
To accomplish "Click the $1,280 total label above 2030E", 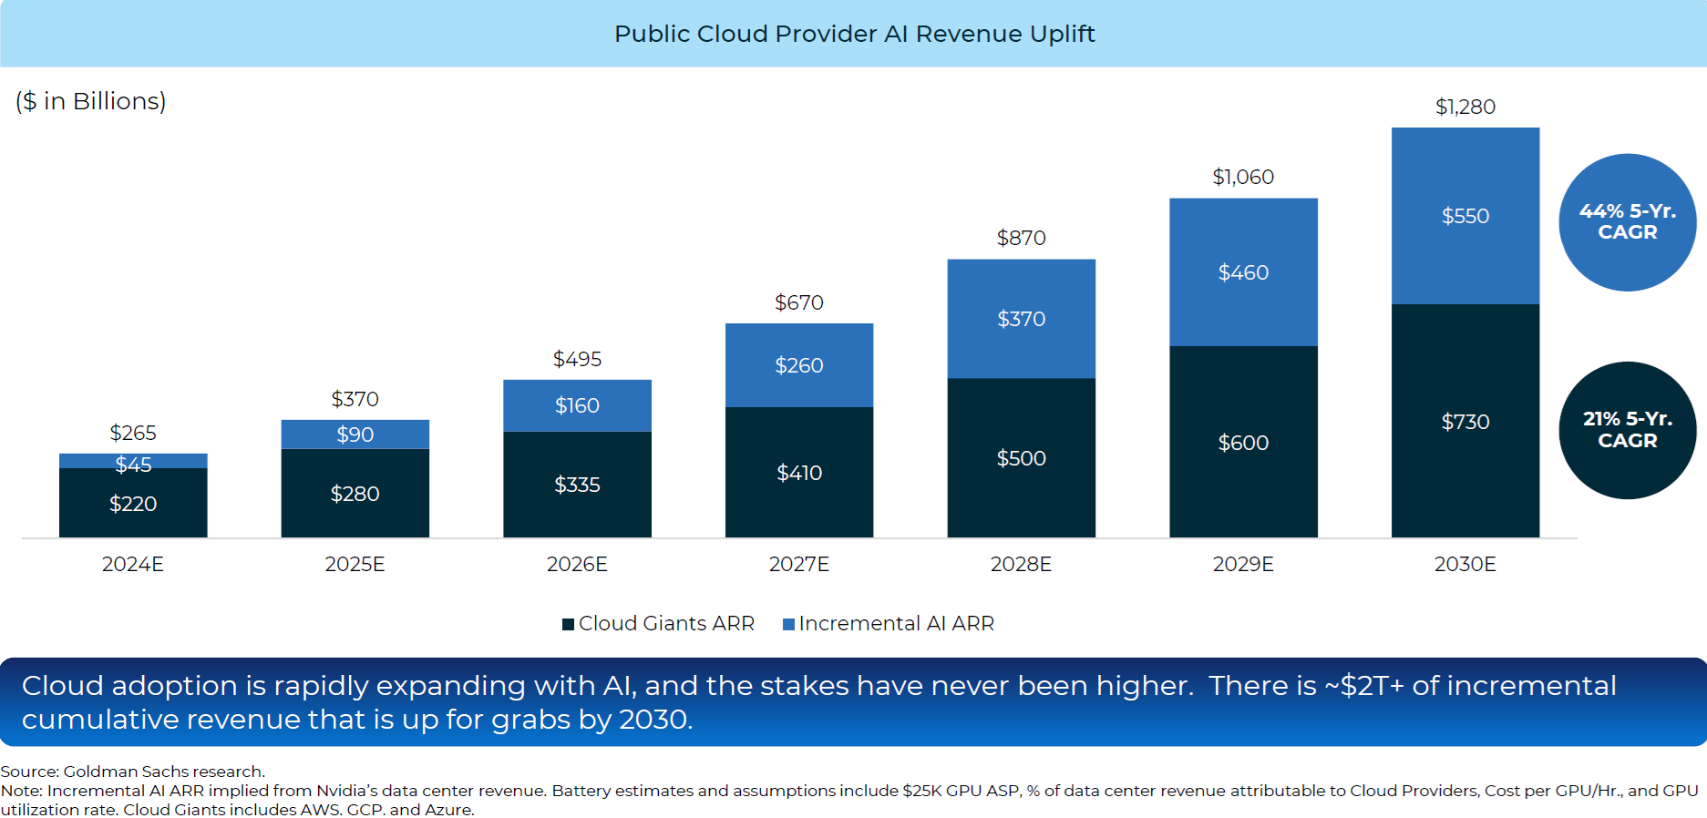I will tap(1465, 107).
